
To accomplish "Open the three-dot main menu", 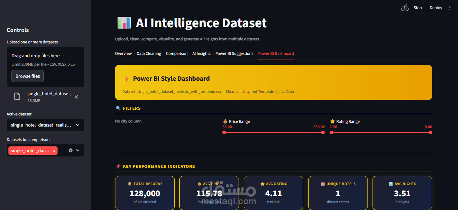I will (450, 8).
